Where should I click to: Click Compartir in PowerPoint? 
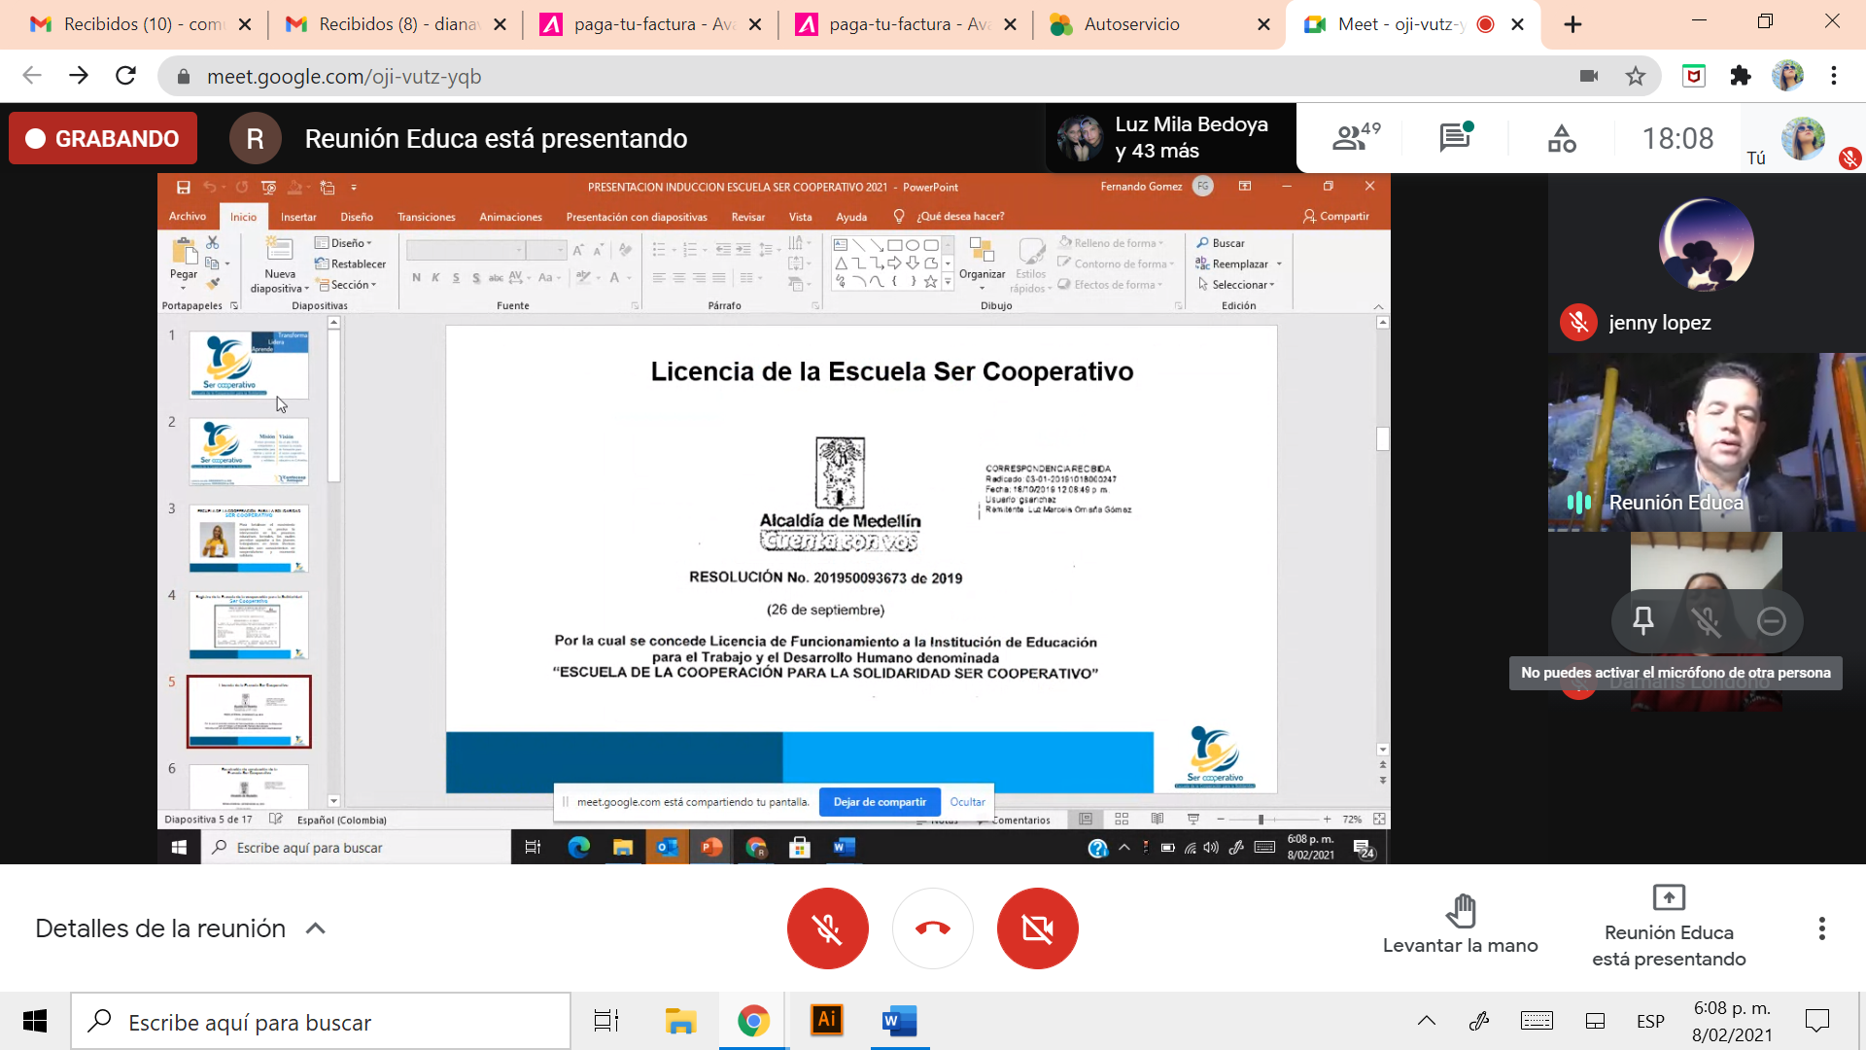pyautogui.click(x=1336, y=216)
